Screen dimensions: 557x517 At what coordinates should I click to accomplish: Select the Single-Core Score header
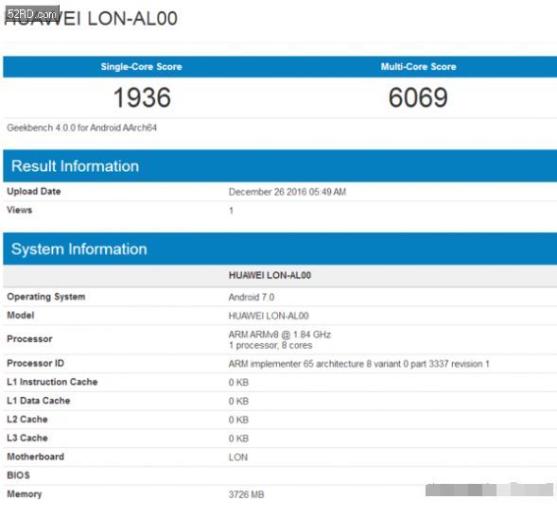click(x=141, y=67)
